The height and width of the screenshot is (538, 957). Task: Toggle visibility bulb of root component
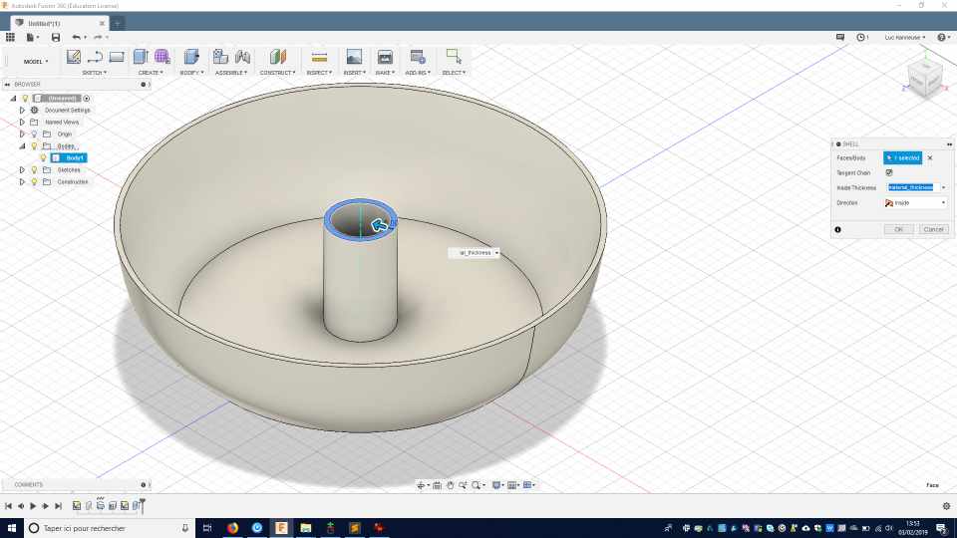pyautogui.click(x=25, y=99)
